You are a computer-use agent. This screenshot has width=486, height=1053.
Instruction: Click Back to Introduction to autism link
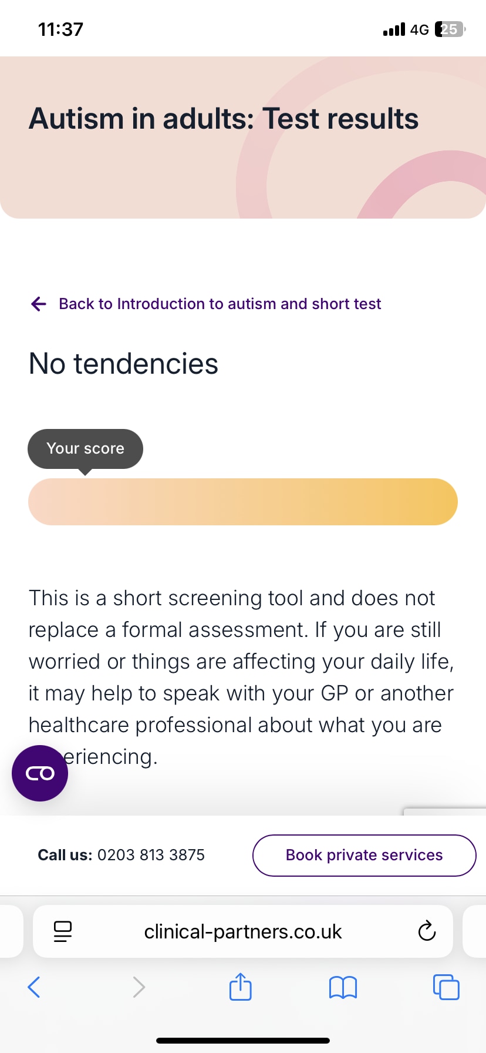tap(220, 304)
